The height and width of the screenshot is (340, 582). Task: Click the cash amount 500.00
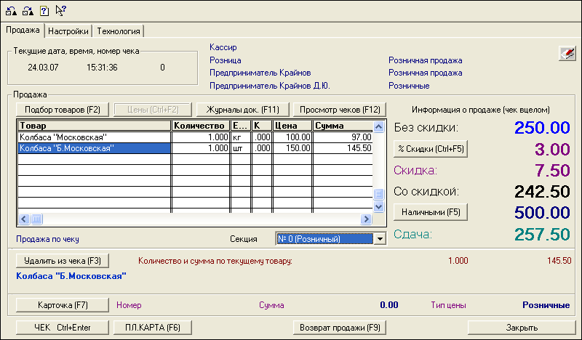tap(542, 212)
